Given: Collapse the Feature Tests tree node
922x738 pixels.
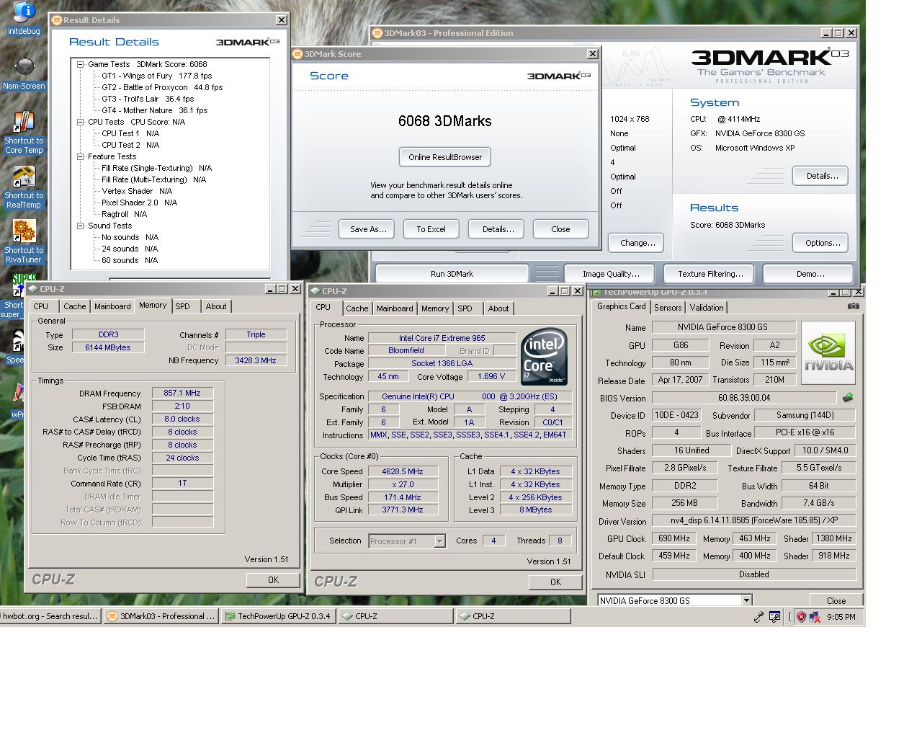Looking at the screenshot, I should tap(81, 156).
